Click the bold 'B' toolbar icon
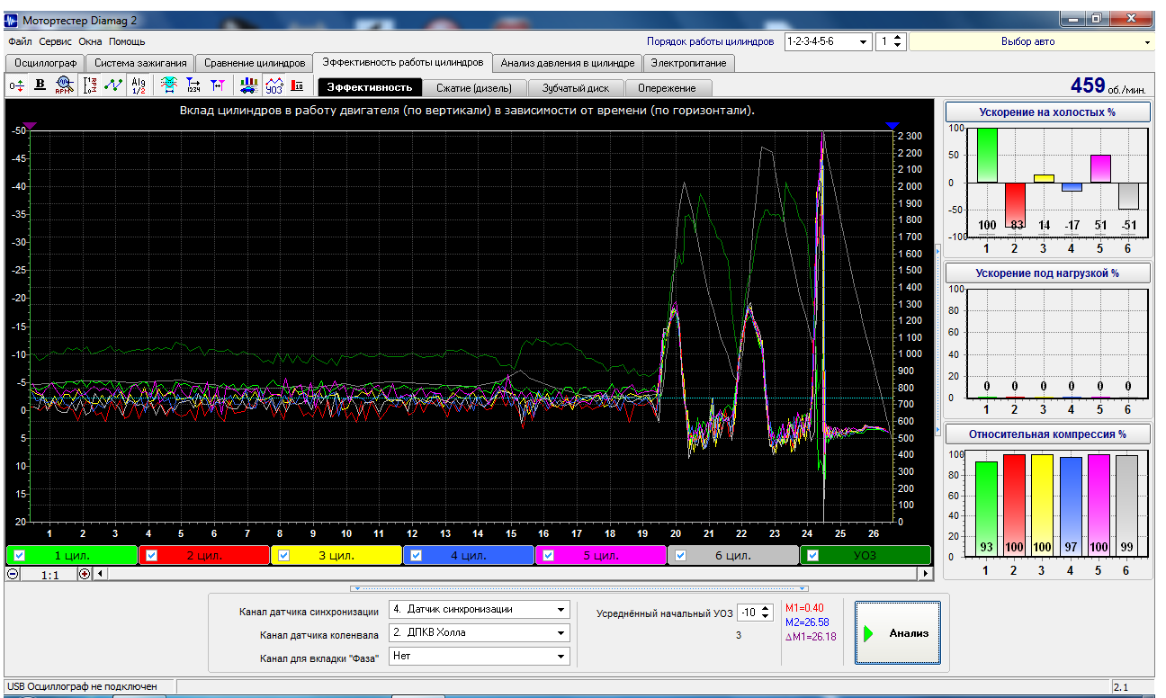Viewport: 1166px width, 698px height. click(40, 85)
